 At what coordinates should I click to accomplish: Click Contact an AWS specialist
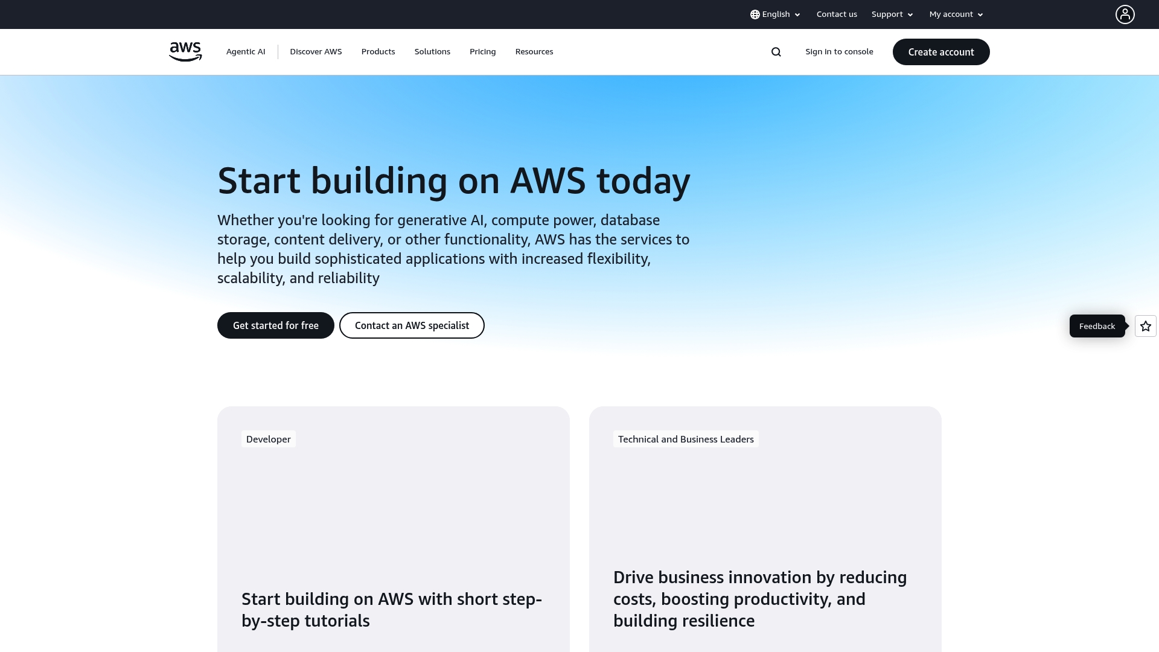pyautogui.click(x=412, y=325)
